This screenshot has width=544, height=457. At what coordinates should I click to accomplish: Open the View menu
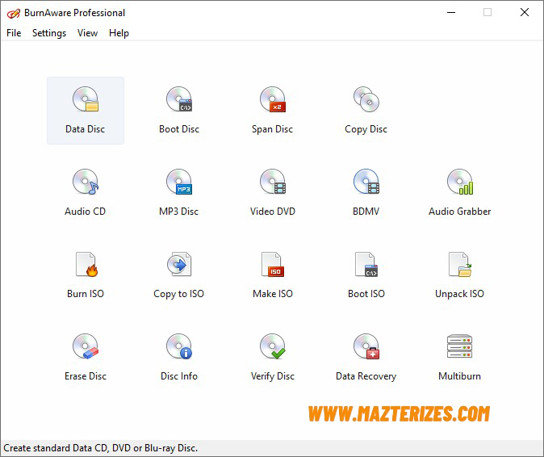[x=87, y=33]
